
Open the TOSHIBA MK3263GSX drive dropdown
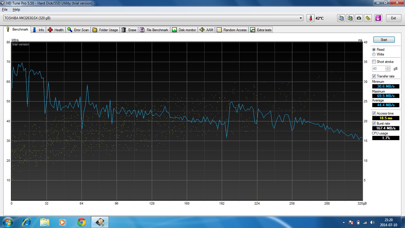tap(153, 18)
